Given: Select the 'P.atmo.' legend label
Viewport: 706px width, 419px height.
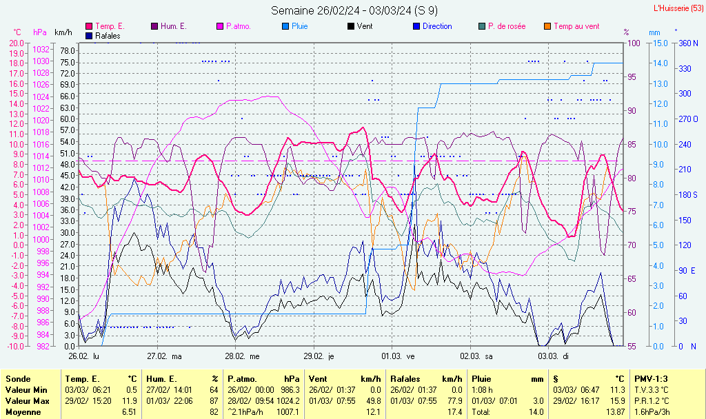Looking at the screenshot, I should 238,26.
